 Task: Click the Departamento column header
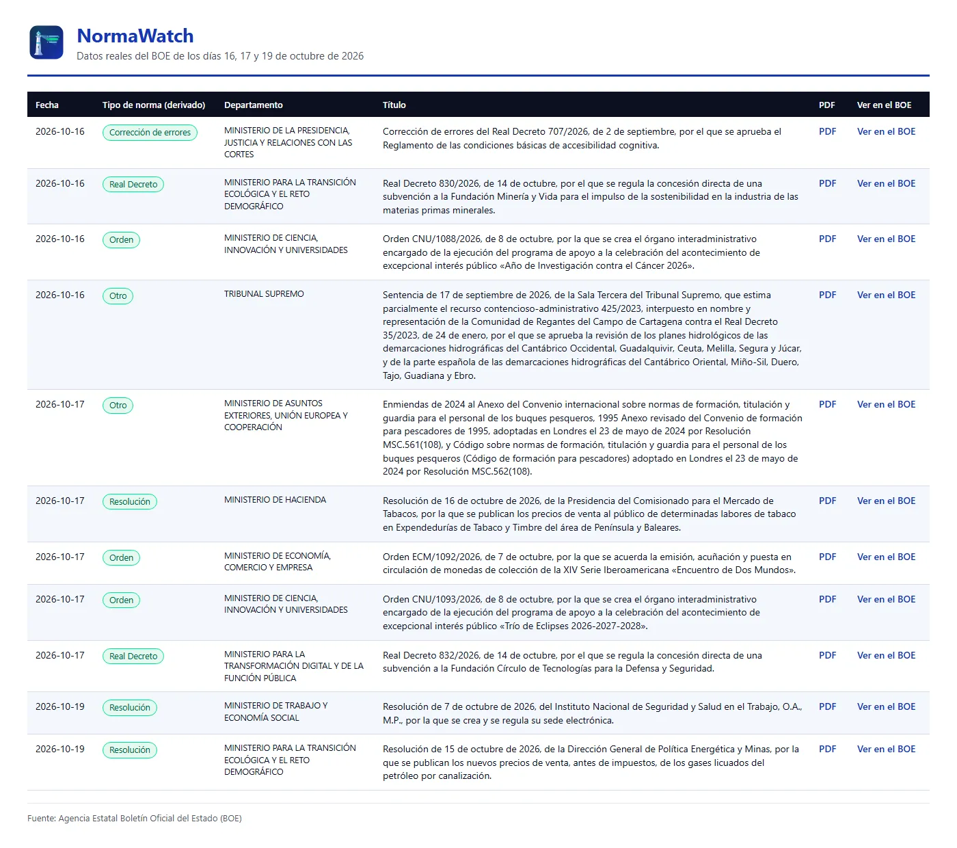click(254, 105)
